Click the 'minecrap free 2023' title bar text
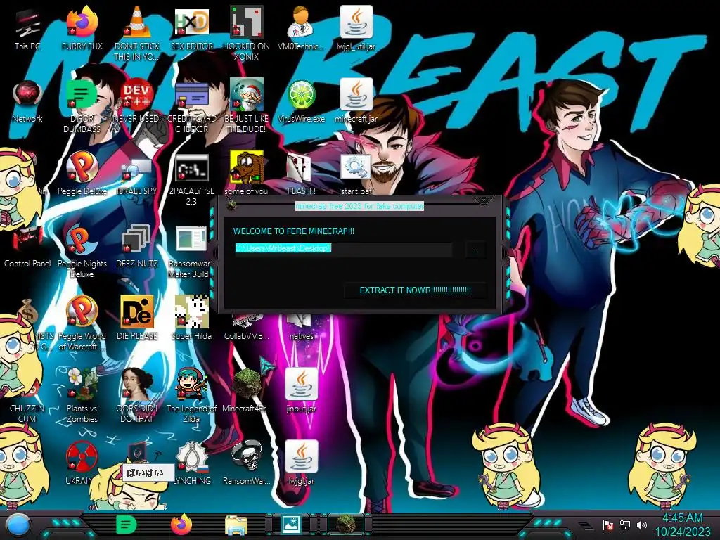The image size is (720, 540). click(x=359, y=206)
